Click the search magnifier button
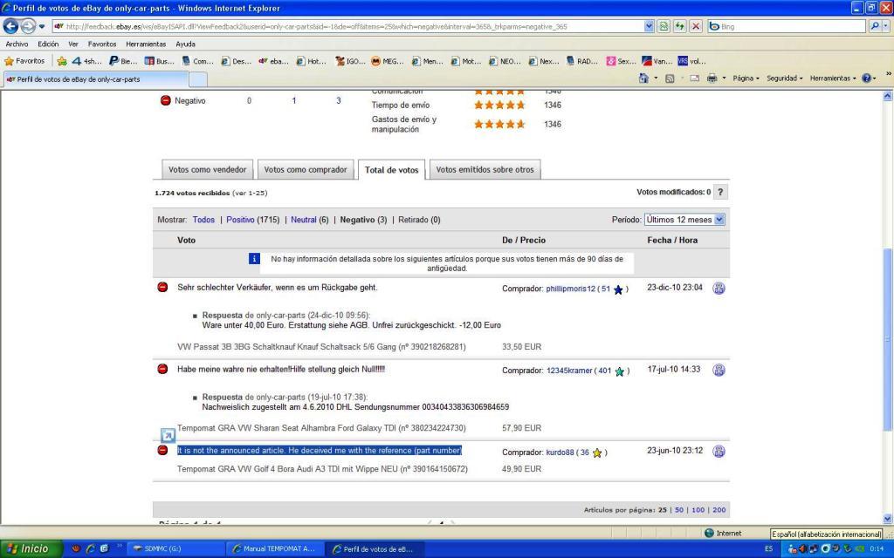 (875, 26)
